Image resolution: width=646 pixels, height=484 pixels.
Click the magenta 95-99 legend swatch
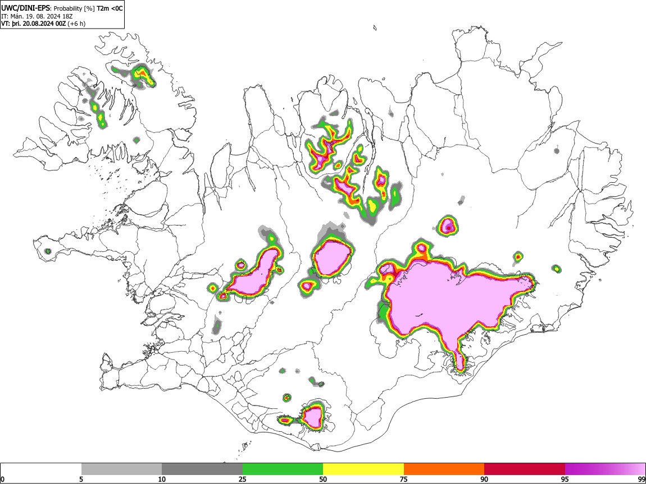coord(605,469)
